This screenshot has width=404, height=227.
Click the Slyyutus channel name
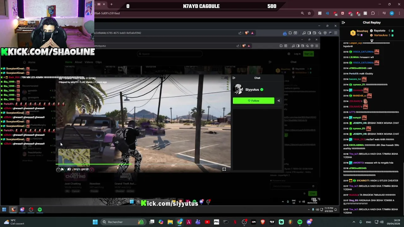(x=252, y=90)
